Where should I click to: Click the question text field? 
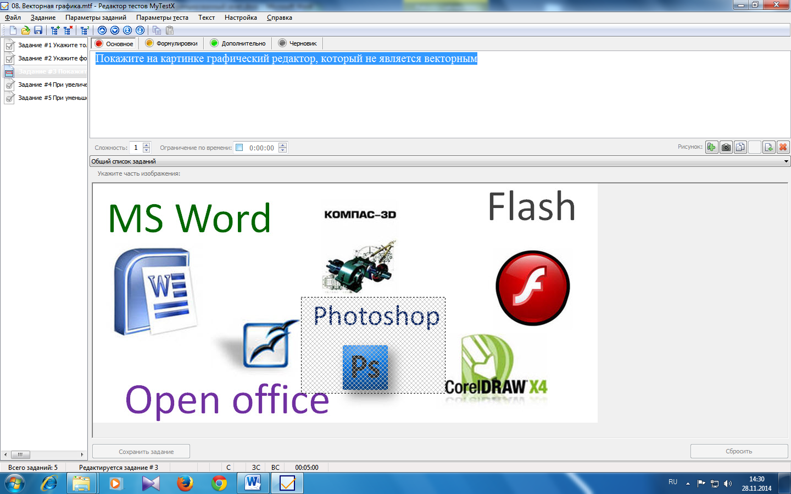point(440,94)
